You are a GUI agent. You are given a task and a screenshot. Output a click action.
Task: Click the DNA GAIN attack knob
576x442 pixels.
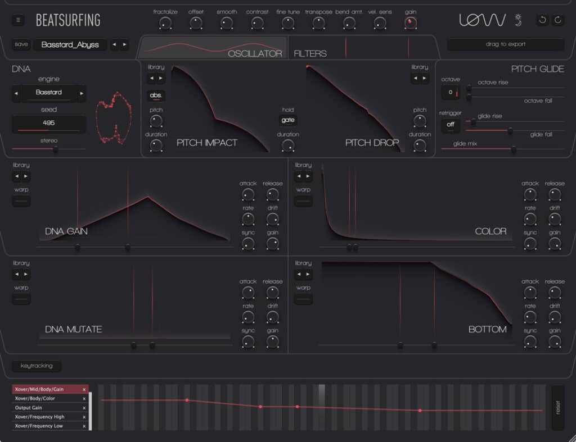coord(248,194)
